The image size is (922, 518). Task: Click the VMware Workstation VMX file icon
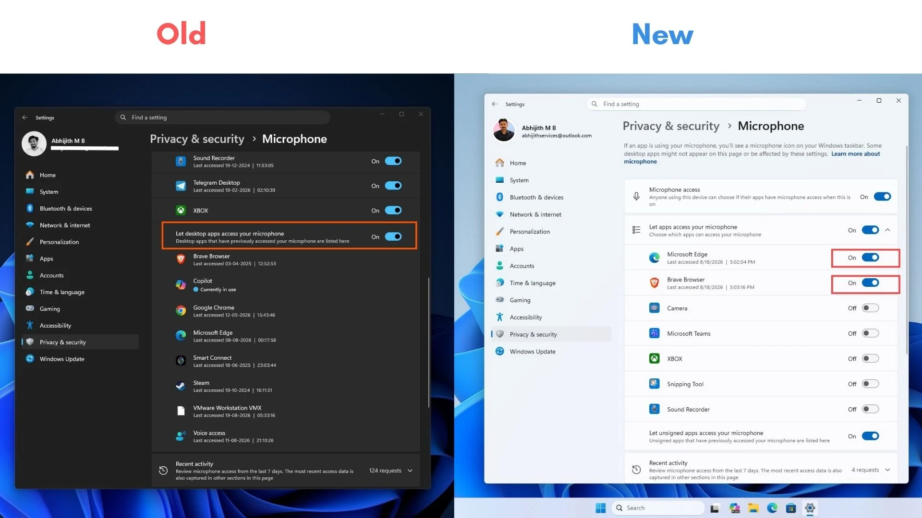[x=181, y=411]
